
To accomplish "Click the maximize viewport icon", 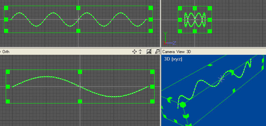I will [157, 51].
